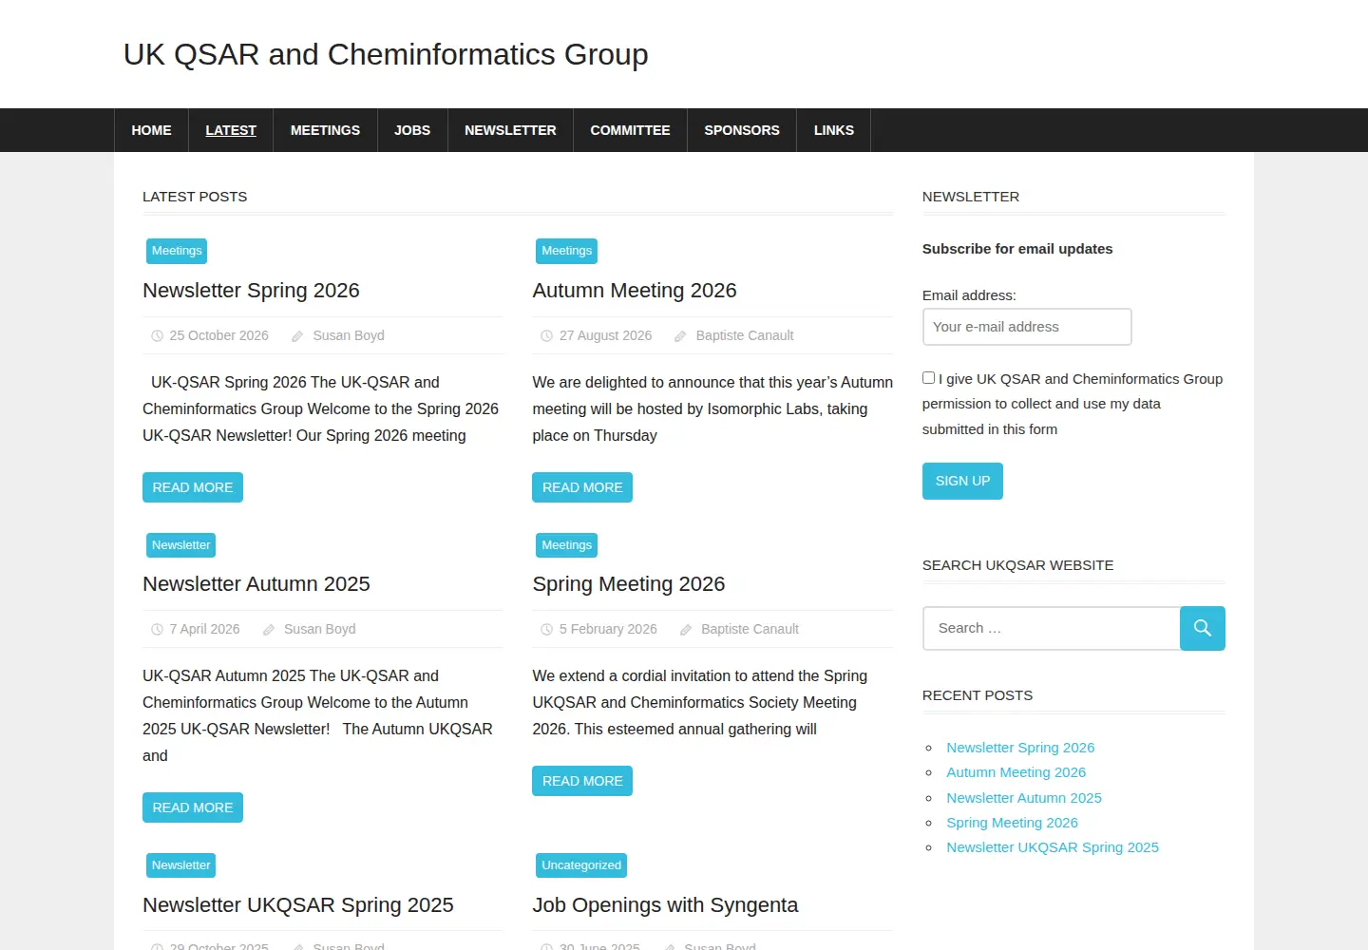Click clock icon beside 7 April 2026
Image resolution: width=1368 pixels, height=950 pixels.
158,629
